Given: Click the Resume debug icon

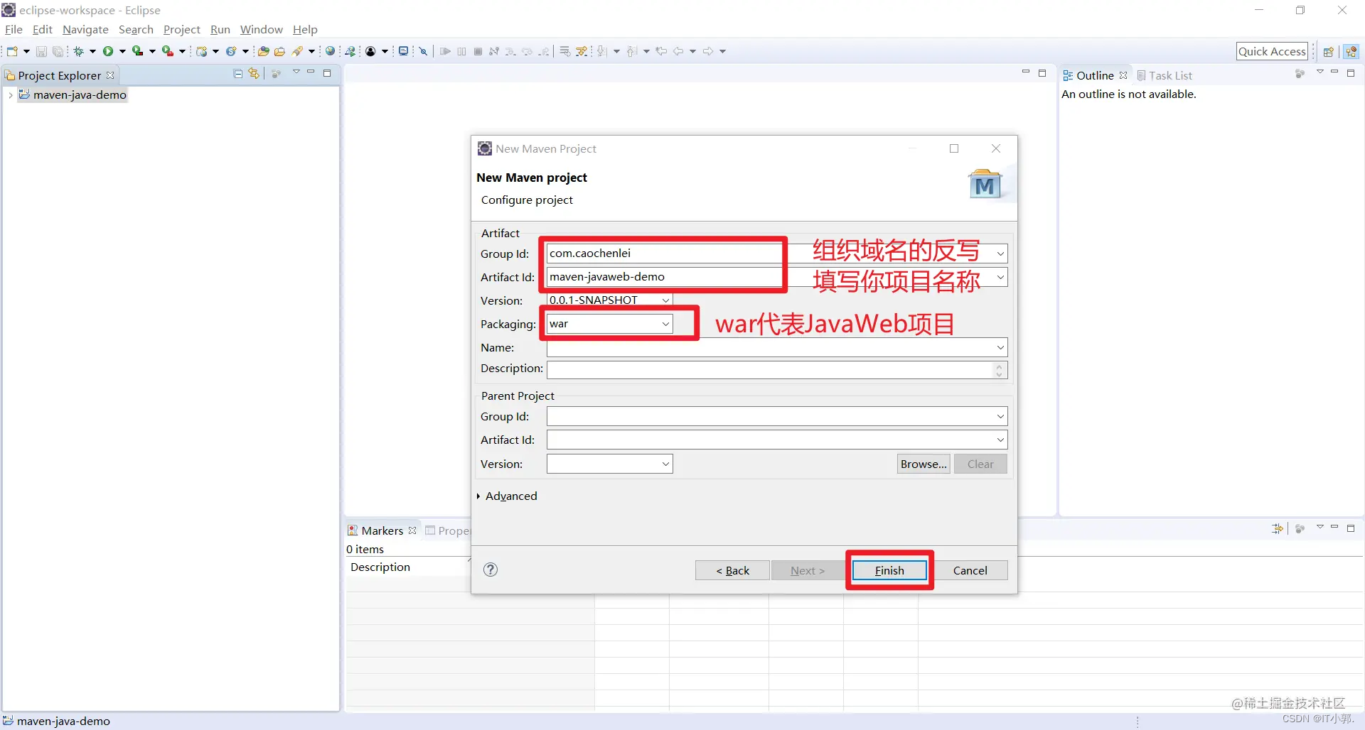Looking at the screenshot, I should [x=446, y=51].
